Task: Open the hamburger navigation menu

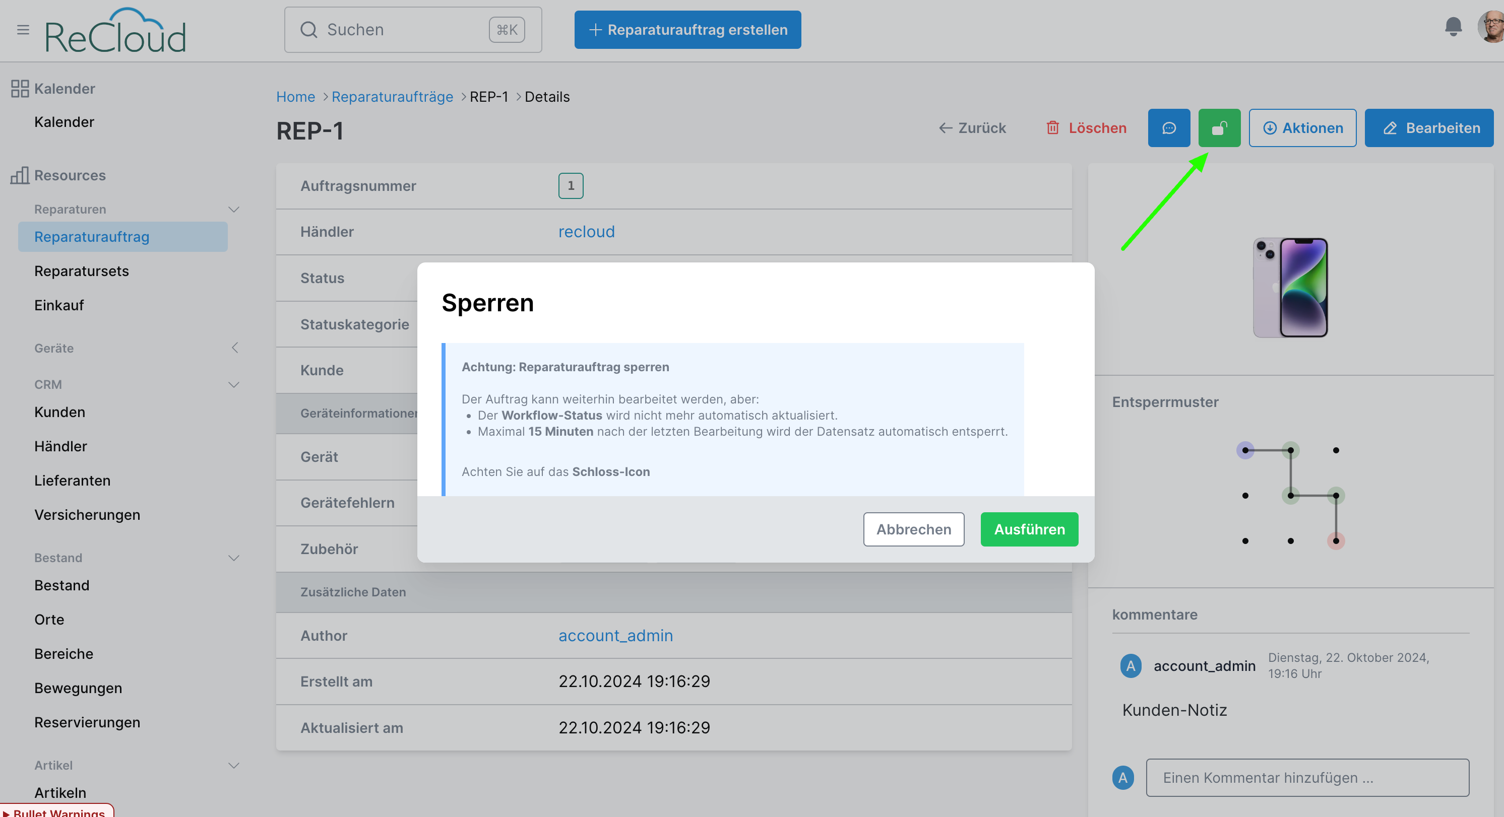Action: [23, 30]
